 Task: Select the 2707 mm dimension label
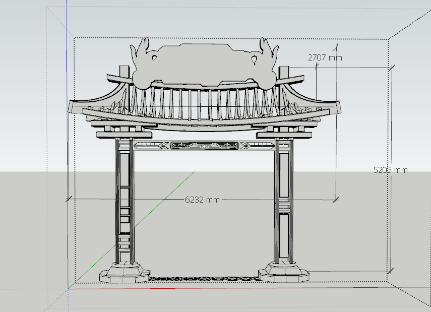tap(325, 57)
